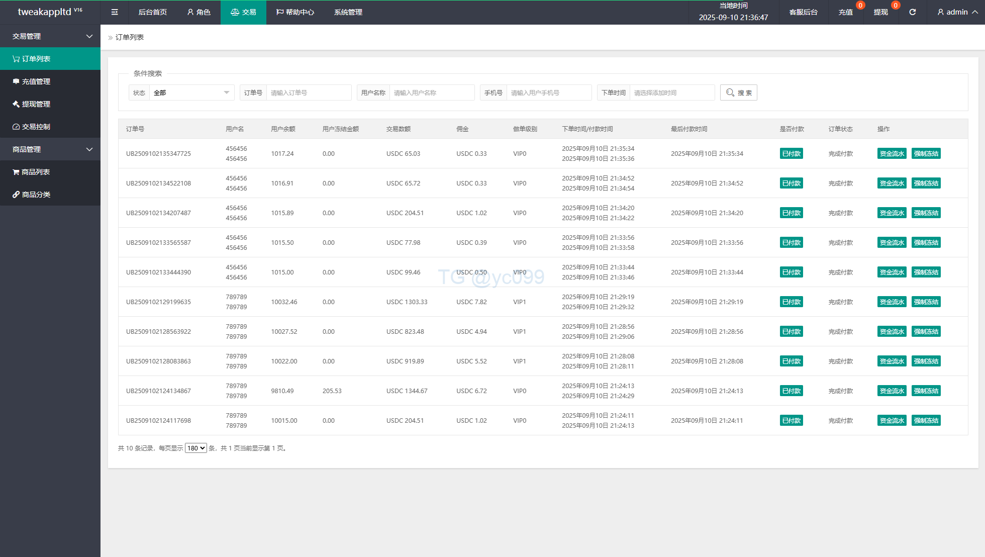
Task: Click the refresh icon in top bar
Action: point(912,12)
